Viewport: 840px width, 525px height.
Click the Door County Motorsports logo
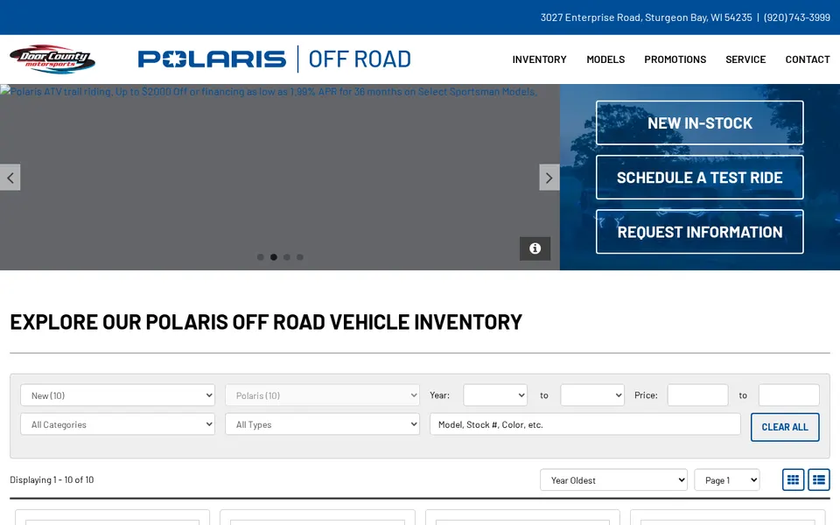[52, 59]
